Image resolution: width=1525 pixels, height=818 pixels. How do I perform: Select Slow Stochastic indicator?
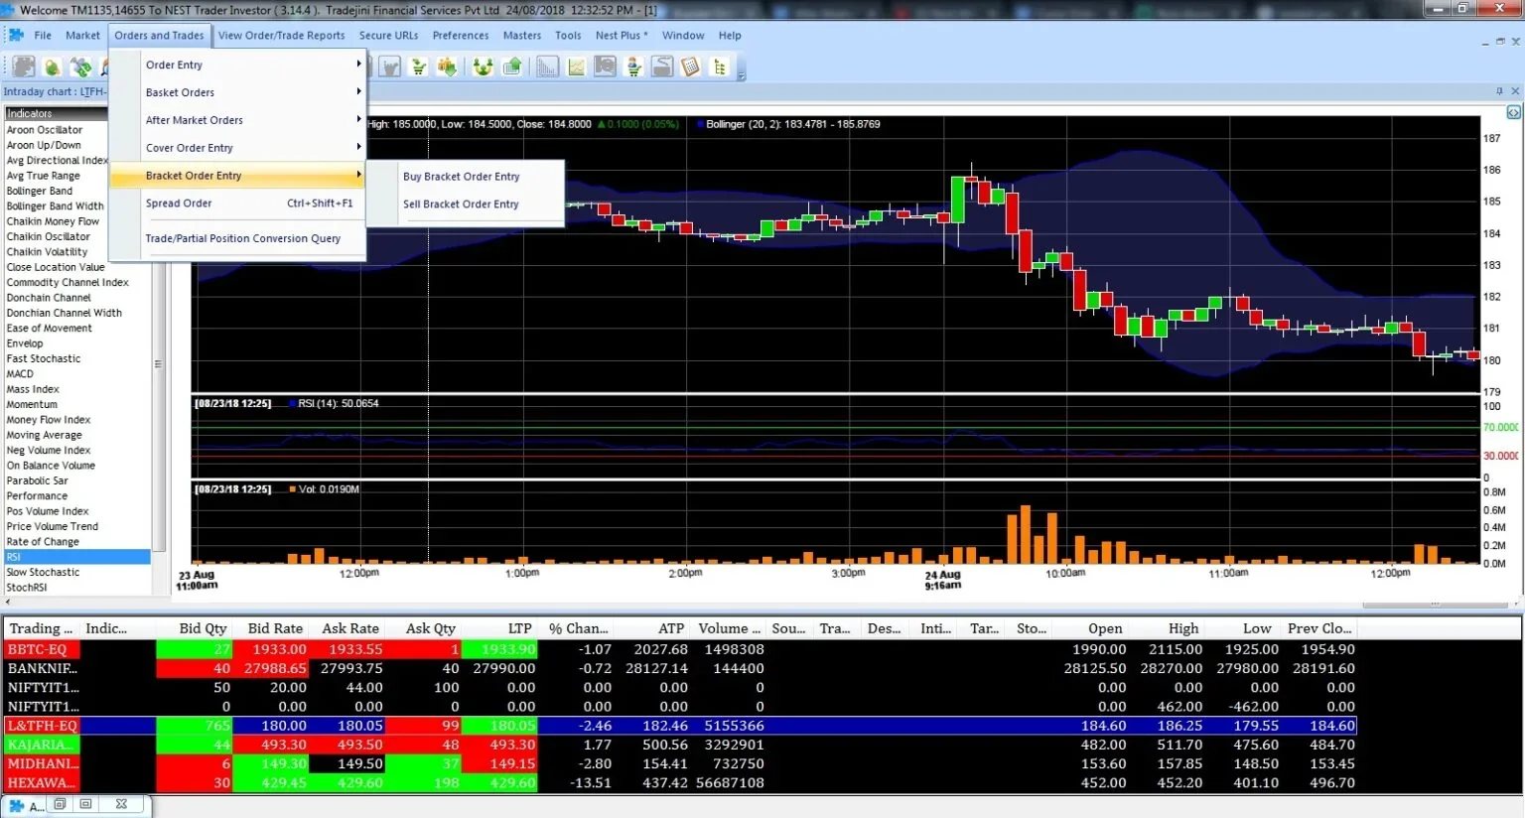77,573
